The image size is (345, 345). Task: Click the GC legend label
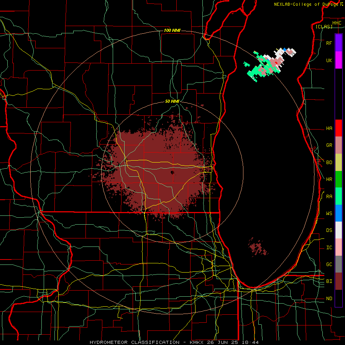[x=329, y=264]
